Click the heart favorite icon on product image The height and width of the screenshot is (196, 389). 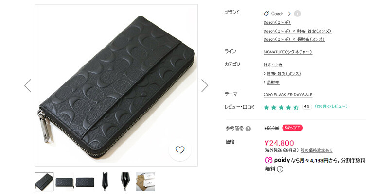[x=180, y=150]
